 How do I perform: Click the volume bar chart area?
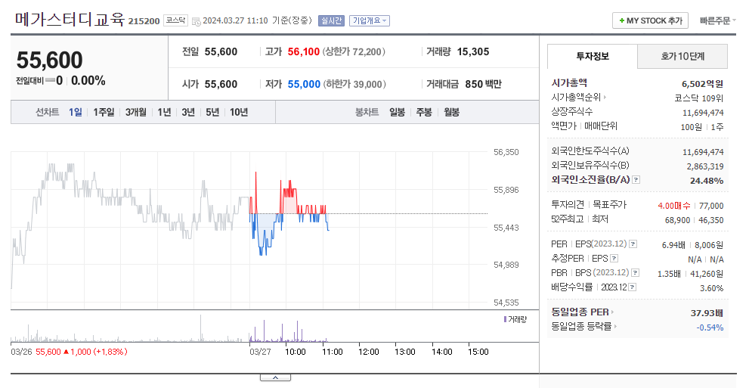coord(249,327)
